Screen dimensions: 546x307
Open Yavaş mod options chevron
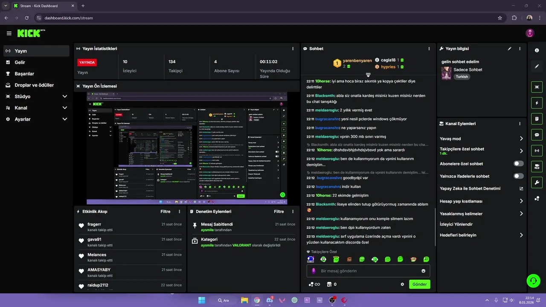click(x=521, y=139)
